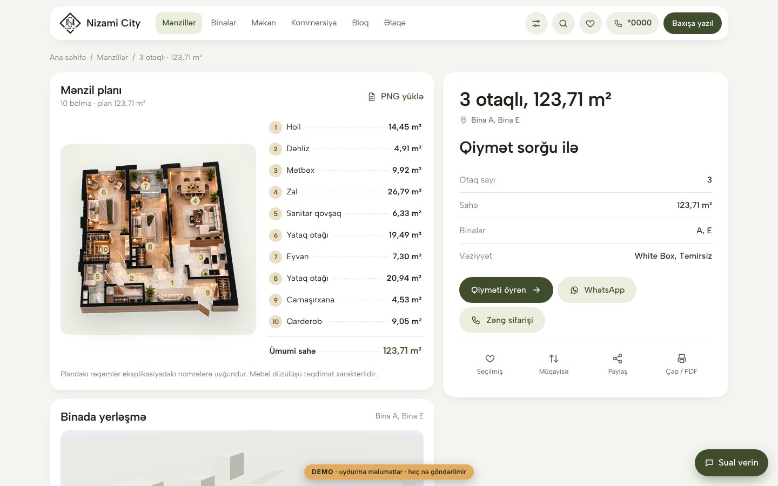
Task: Click Ana səhifə breadcrumb
Action: pyautogui.click(x=68, y=57)
